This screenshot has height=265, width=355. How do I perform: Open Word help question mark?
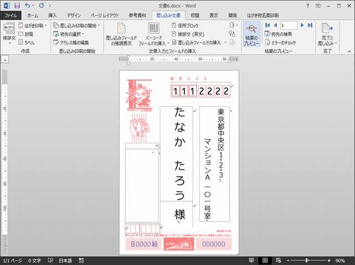click(x=307, y=6)
